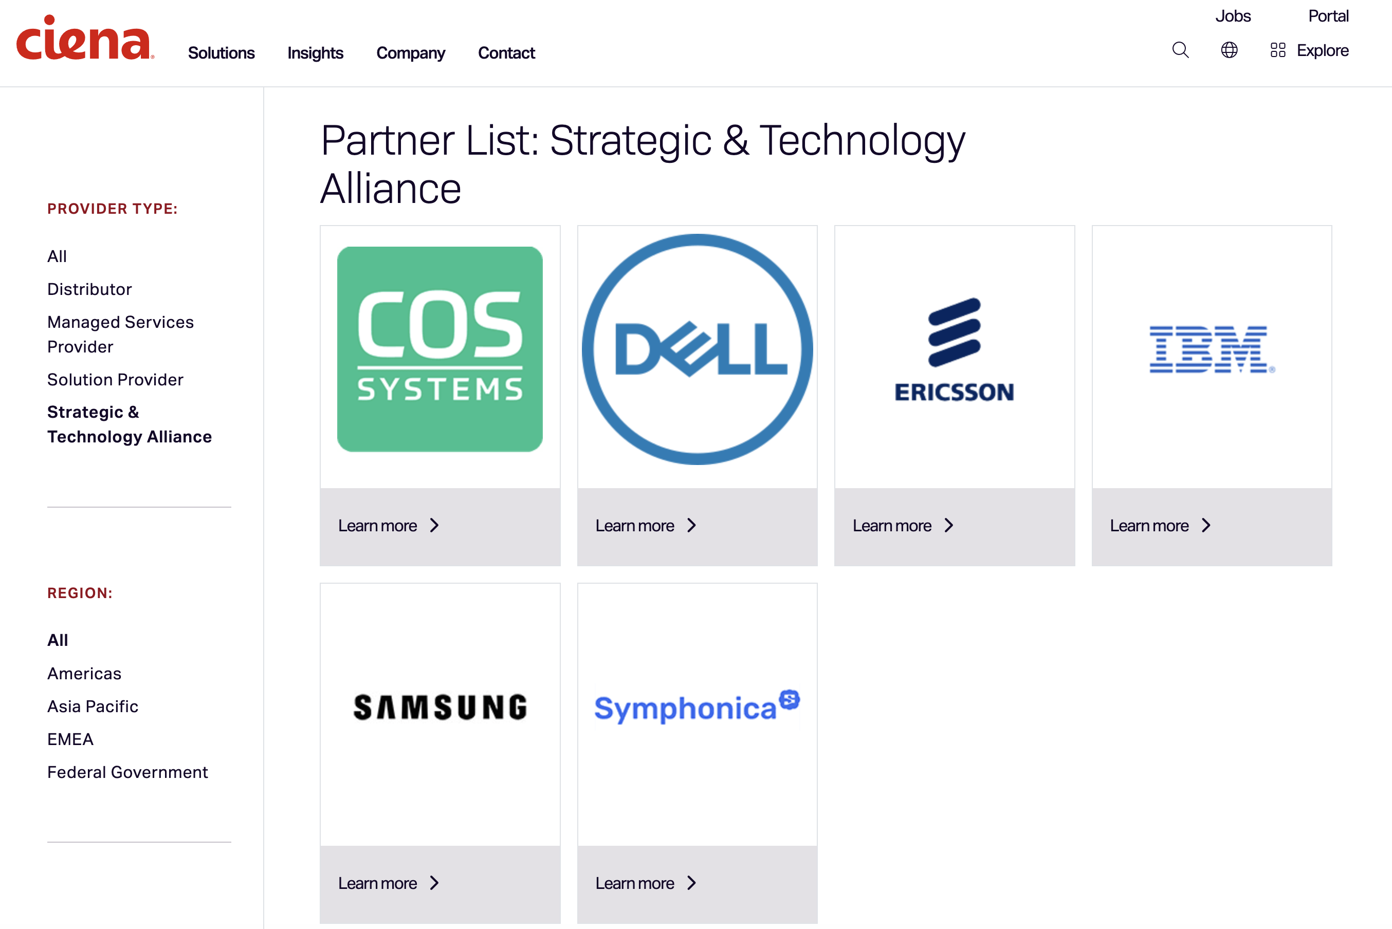Open the Ericsson logo tile

point(954,351)
